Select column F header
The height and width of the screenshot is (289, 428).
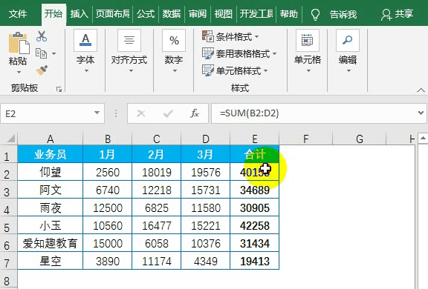305,139
